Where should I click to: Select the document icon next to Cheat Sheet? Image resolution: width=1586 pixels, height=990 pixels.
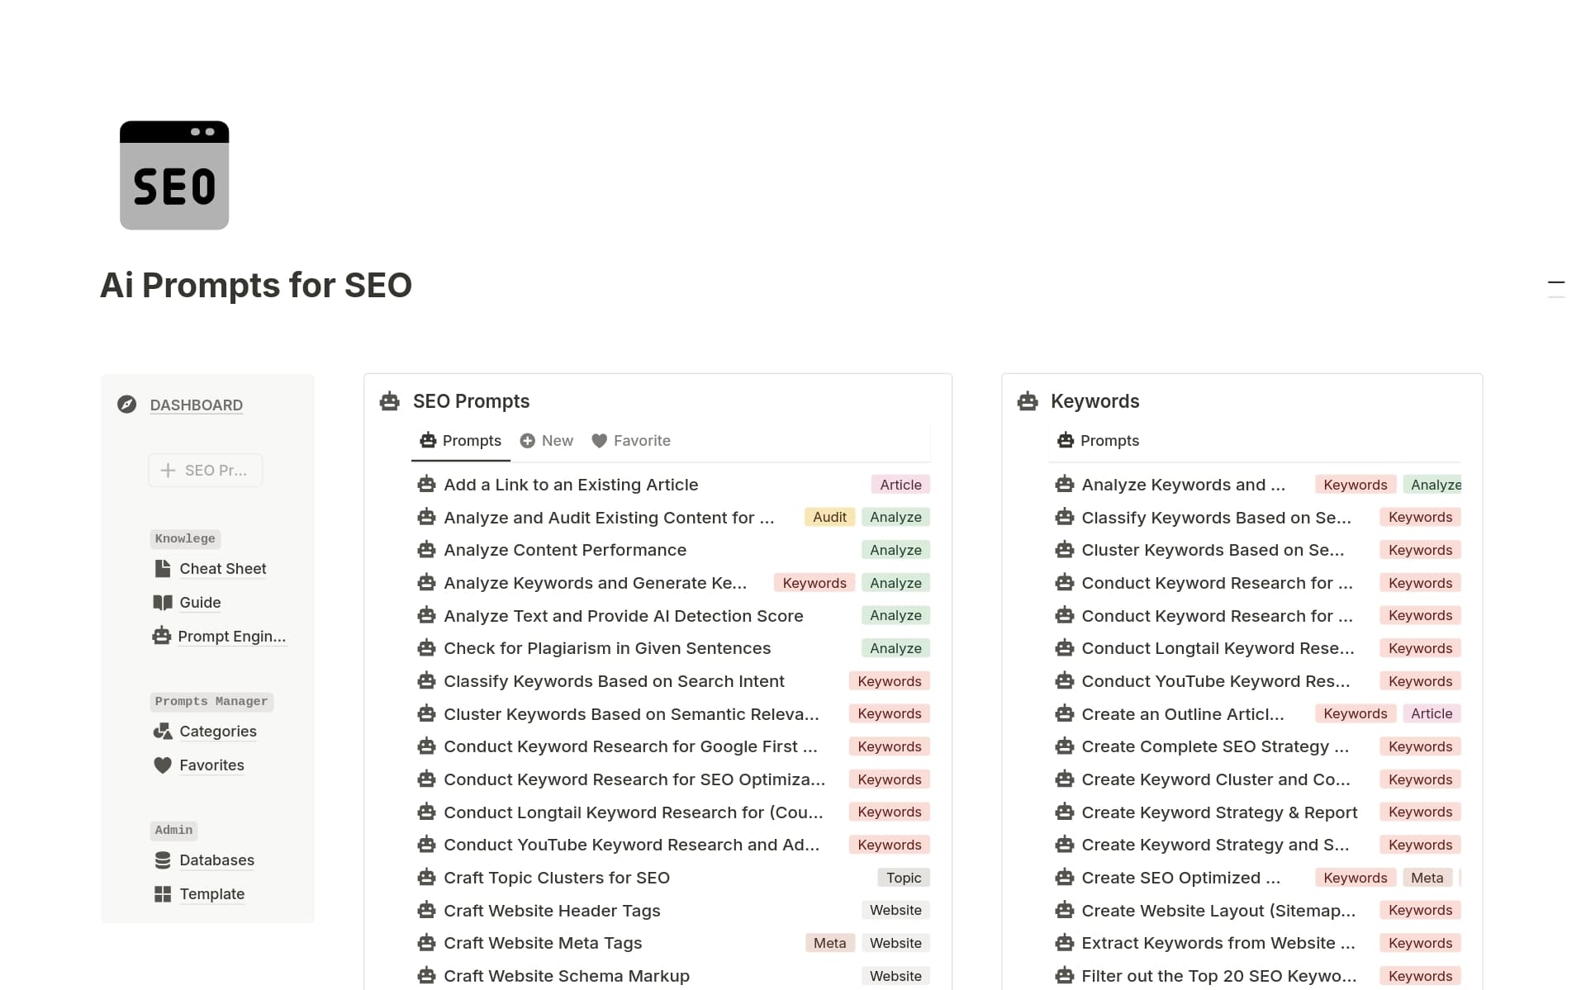coord(162,568)
